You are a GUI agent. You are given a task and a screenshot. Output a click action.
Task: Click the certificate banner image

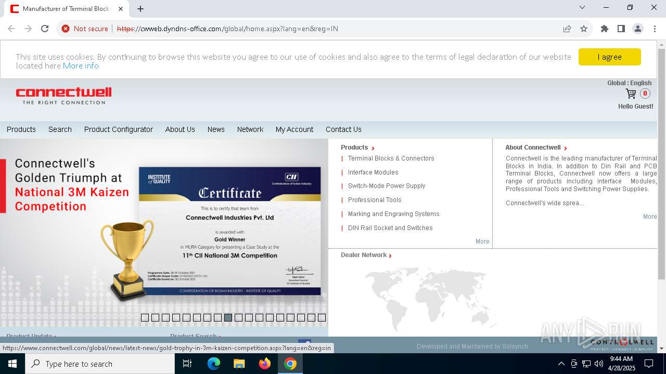164,233
